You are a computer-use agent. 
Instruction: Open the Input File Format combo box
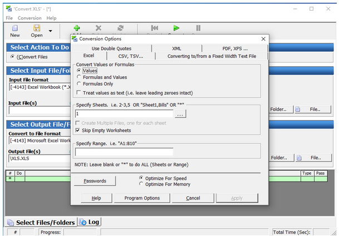tap(40, 87)
